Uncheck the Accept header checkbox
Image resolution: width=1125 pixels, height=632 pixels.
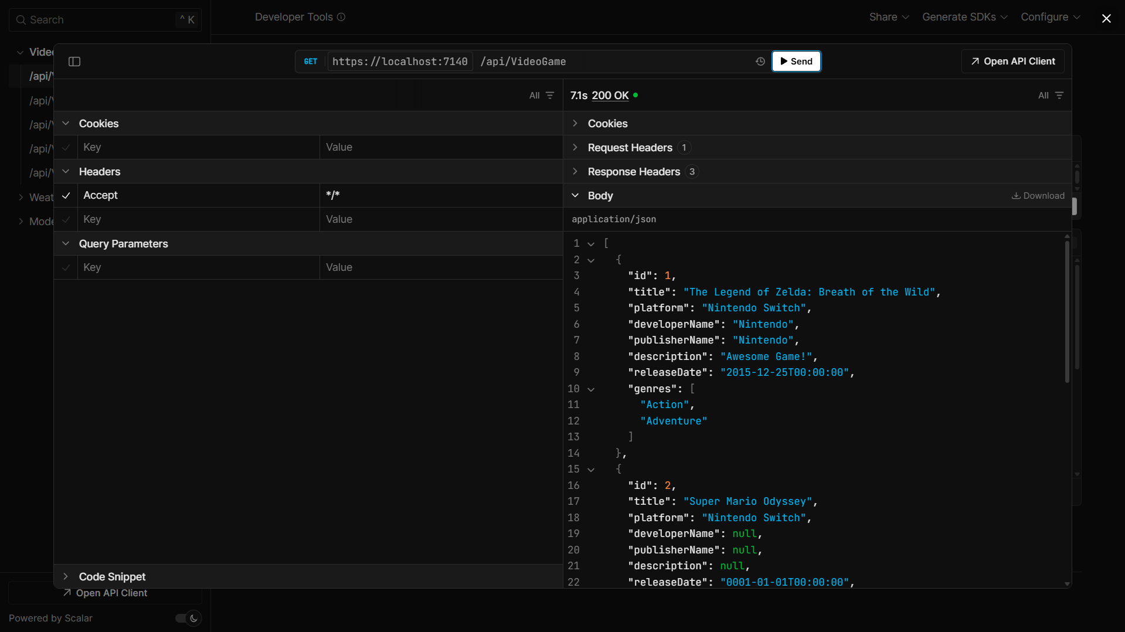pos(66,195)
